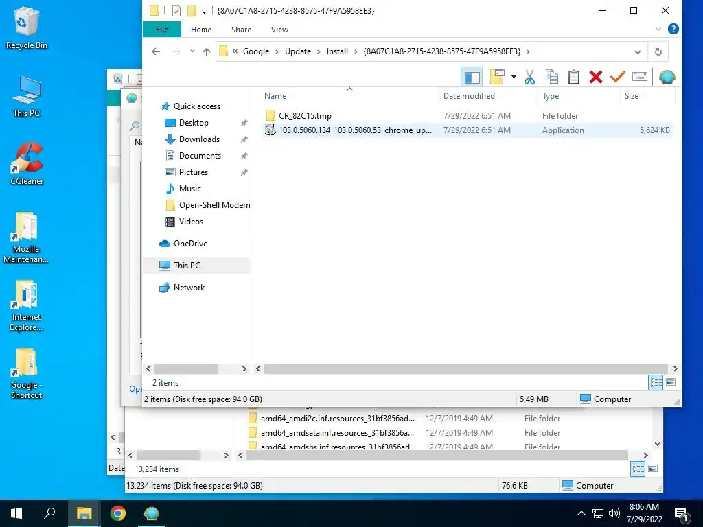Screen dimensions: 703x527
Task: Click the file list horizontal scrollbar
Action: 465,368
